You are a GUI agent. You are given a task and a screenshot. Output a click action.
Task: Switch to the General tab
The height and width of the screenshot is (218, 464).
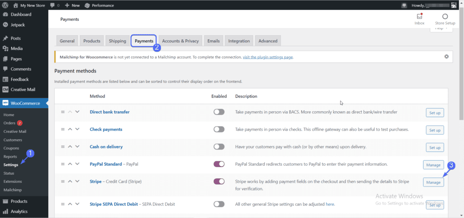coord(67,41)
